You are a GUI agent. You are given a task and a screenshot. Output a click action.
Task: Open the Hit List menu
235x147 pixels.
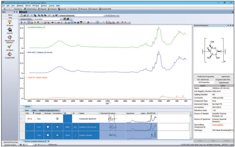28,6
